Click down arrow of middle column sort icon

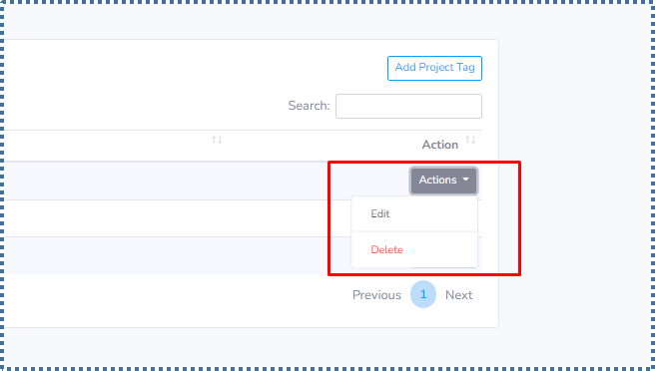tap(220, 140)
